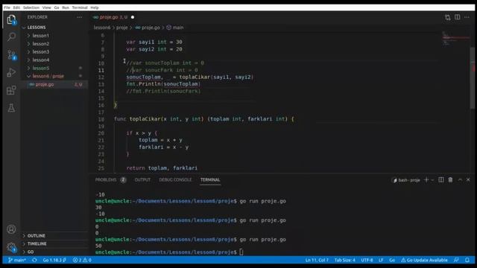This screenshot has width=477, height=268.
Task: Click the editor vertical scrollbar
Action: click(x=473, y=77)
